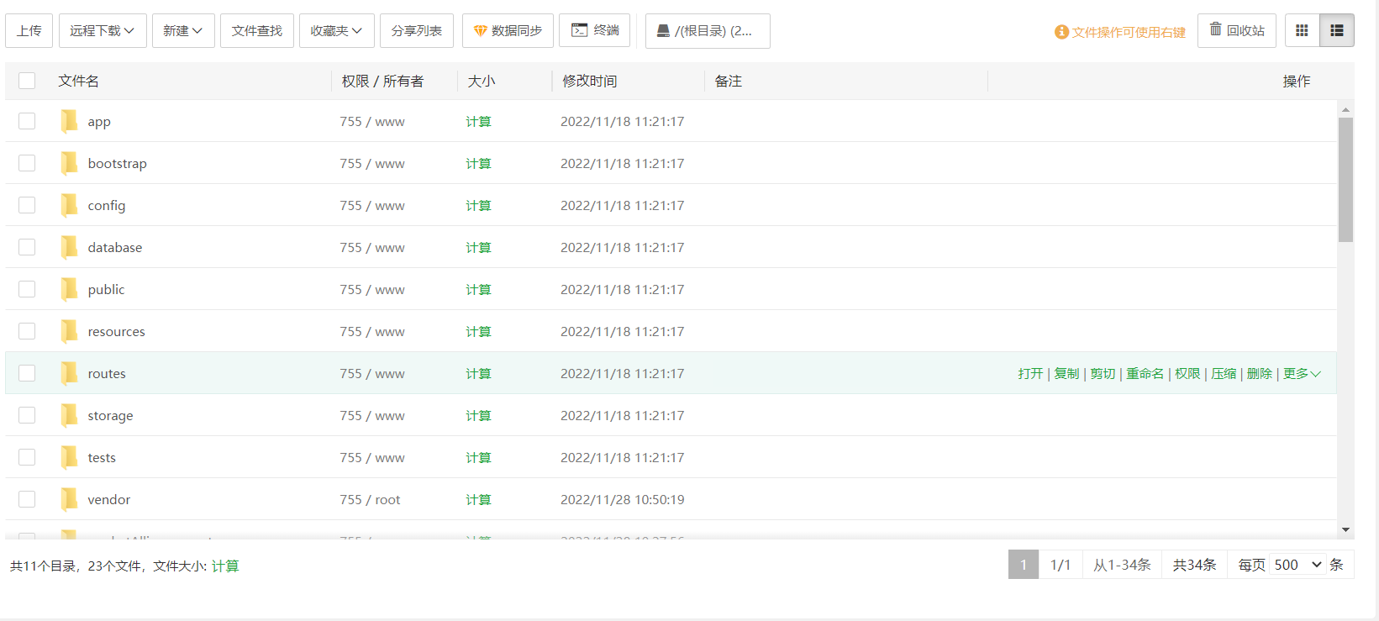This screenshot has height=621, width=1379.
Task: Switch to list view layout
Action: (x=1337, y=30)
